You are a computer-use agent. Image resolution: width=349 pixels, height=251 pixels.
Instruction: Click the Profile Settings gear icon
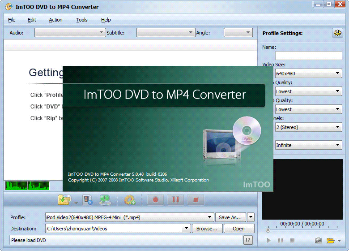click(337, 33)
